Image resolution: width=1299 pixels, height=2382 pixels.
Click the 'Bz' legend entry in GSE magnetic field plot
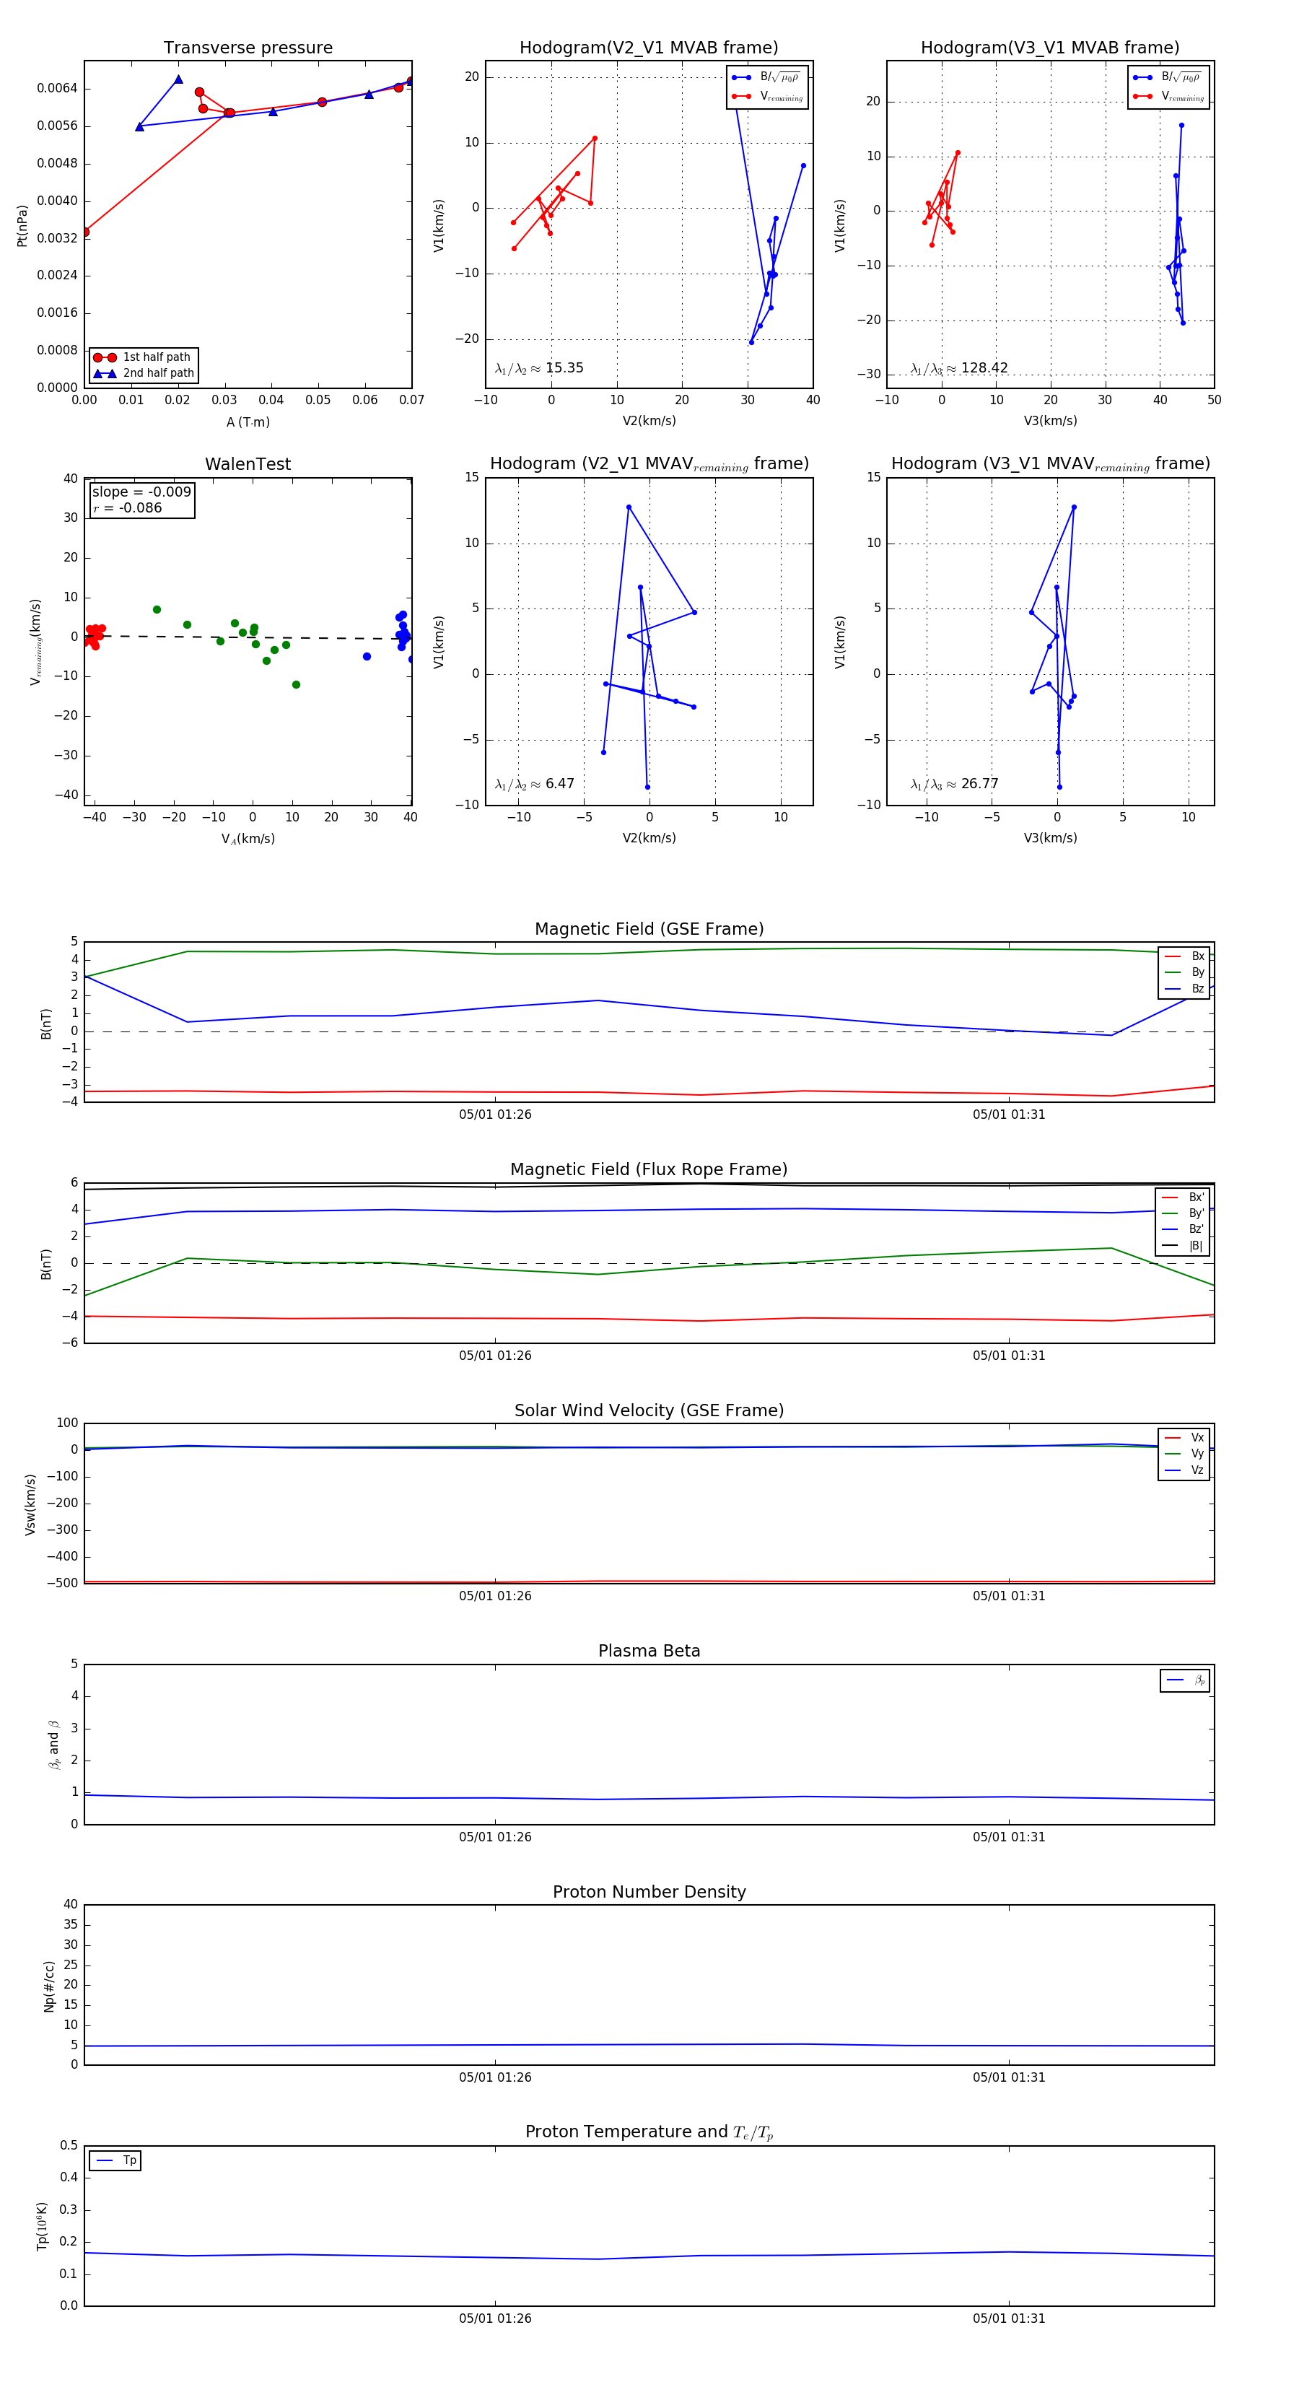point(1184,988)
